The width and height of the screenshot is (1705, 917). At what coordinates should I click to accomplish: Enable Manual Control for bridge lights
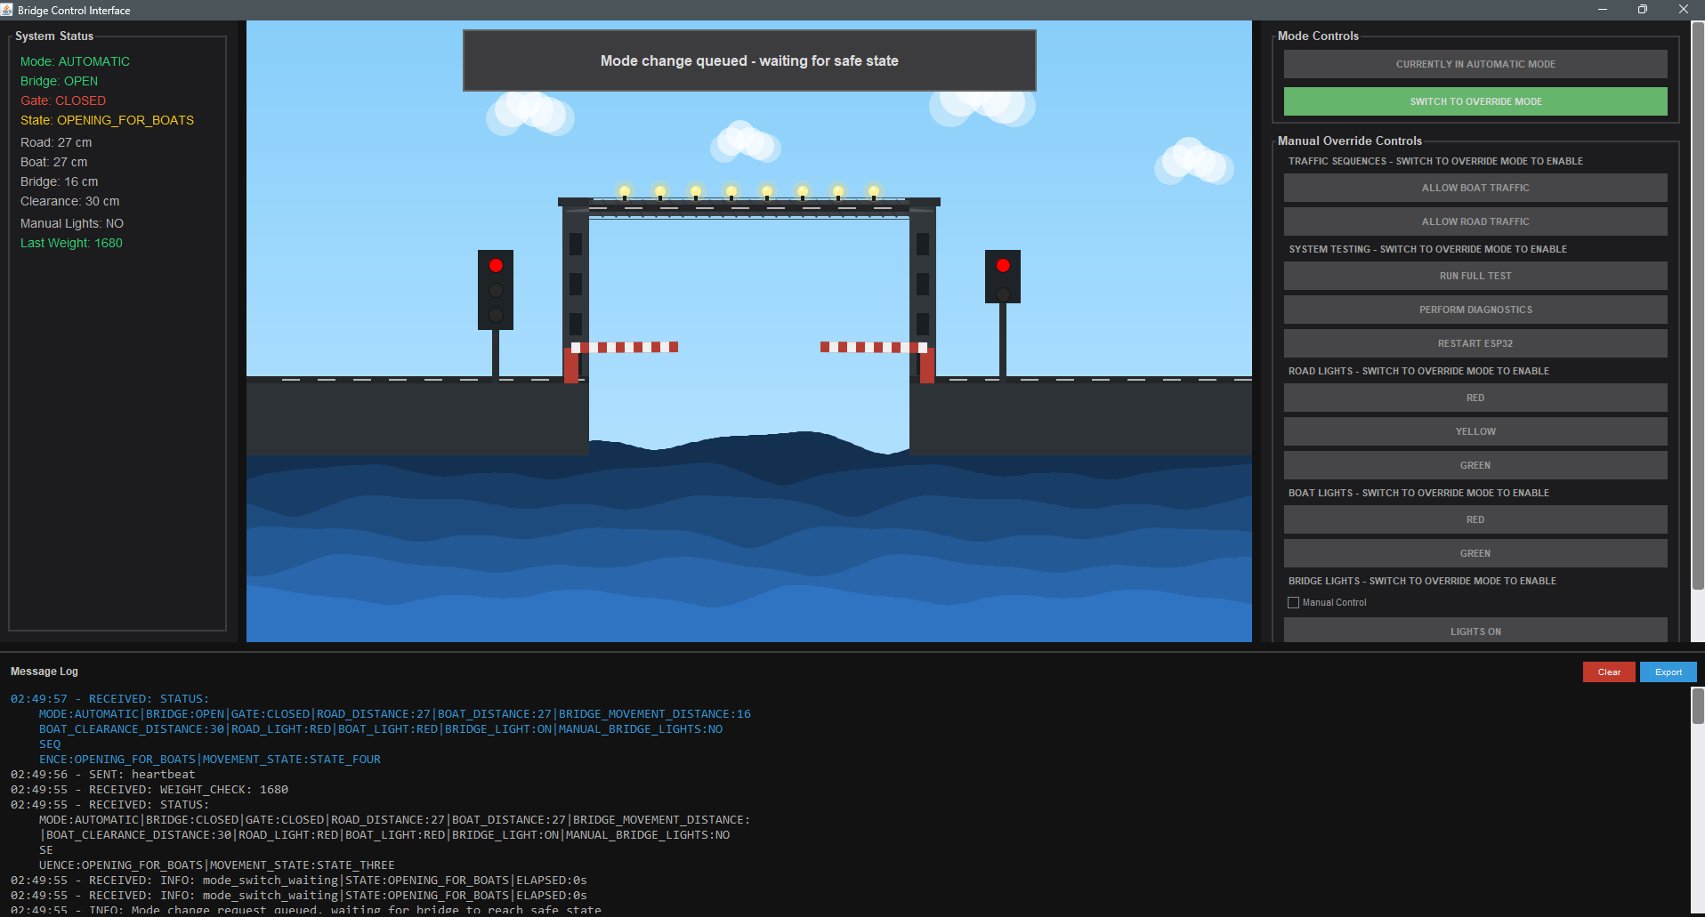click(1293, 602)
